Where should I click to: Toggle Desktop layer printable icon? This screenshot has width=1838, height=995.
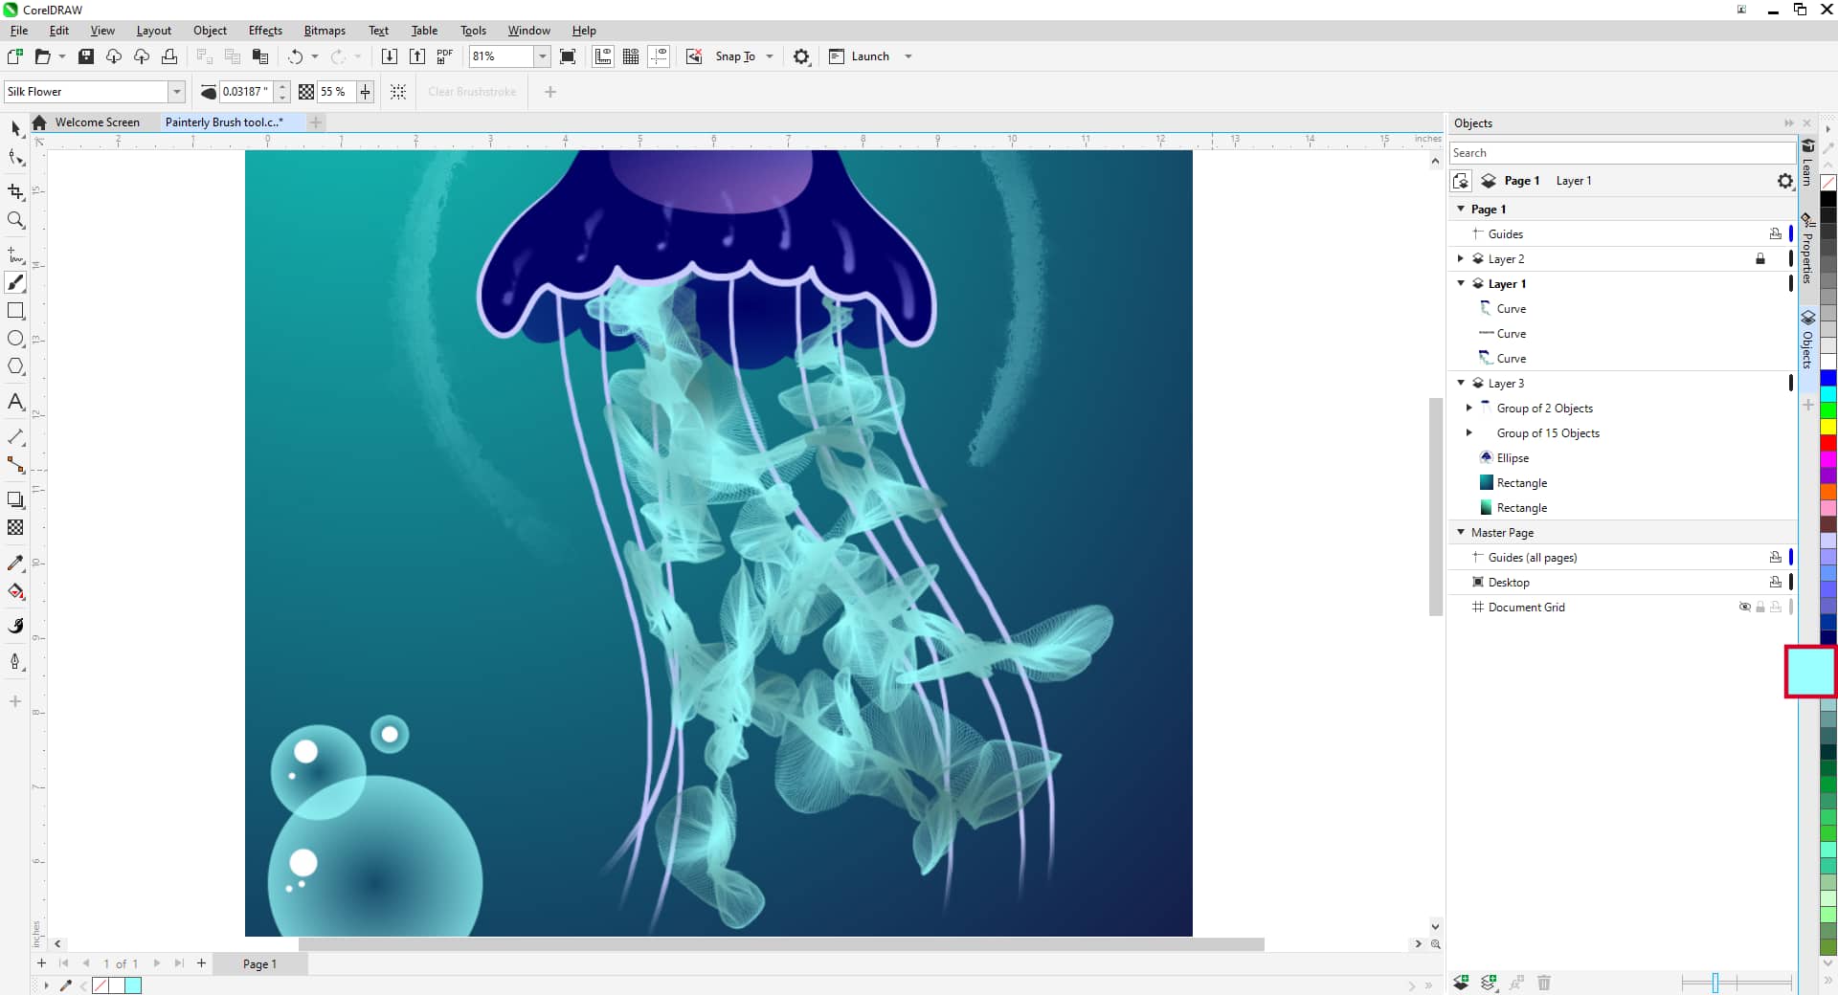(1775, 583)
